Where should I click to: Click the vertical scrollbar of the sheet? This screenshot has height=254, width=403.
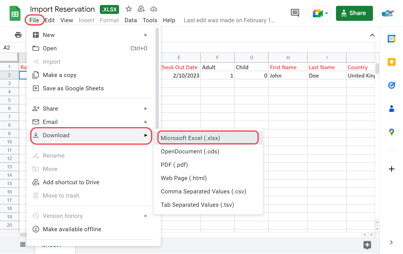pos(377,68)
